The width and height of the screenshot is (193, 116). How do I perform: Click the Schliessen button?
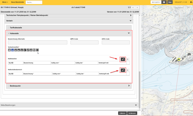132,113
